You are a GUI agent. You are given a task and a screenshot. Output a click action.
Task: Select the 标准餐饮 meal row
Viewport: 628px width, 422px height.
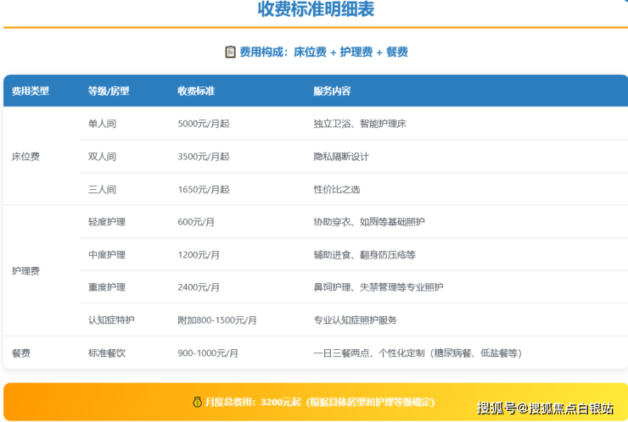pyautogui.click(x=107, y=353)
